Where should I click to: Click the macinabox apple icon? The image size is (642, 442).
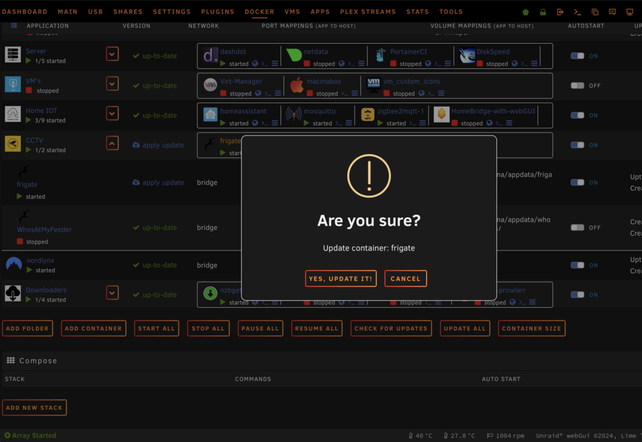click(297, 85)
